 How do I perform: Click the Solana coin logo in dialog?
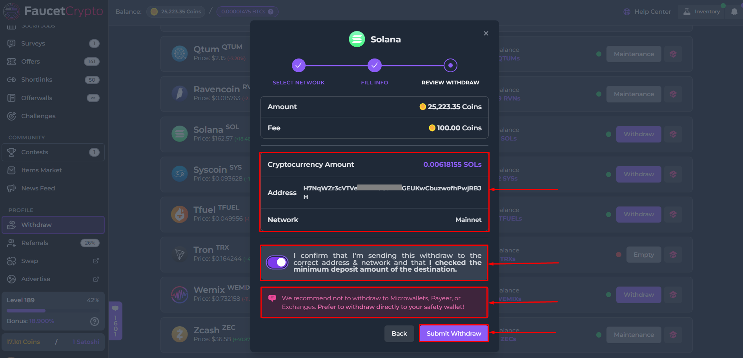point(357,39)
